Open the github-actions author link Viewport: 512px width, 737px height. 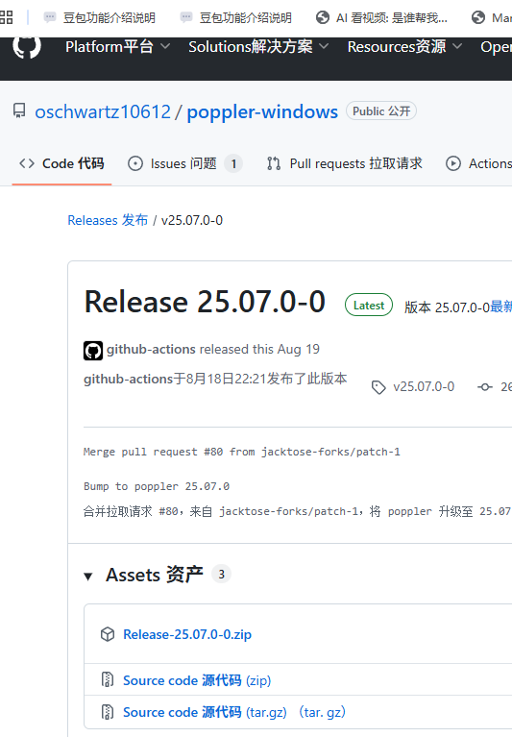pyautogui.click(x=151, y=349)
